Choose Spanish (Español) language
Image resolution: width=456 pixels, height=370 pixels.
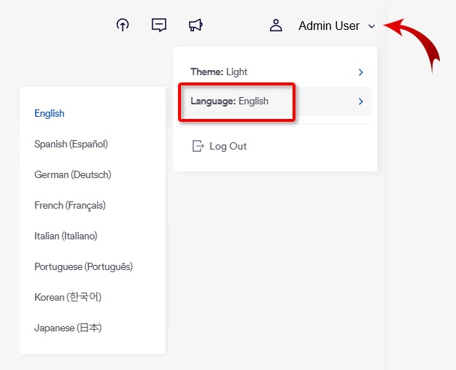(71, 144)
